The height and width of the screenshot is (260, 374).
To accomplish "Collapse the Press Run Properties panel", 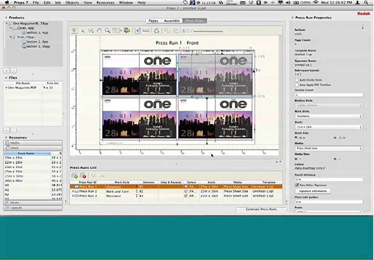I will pos(292,18).
